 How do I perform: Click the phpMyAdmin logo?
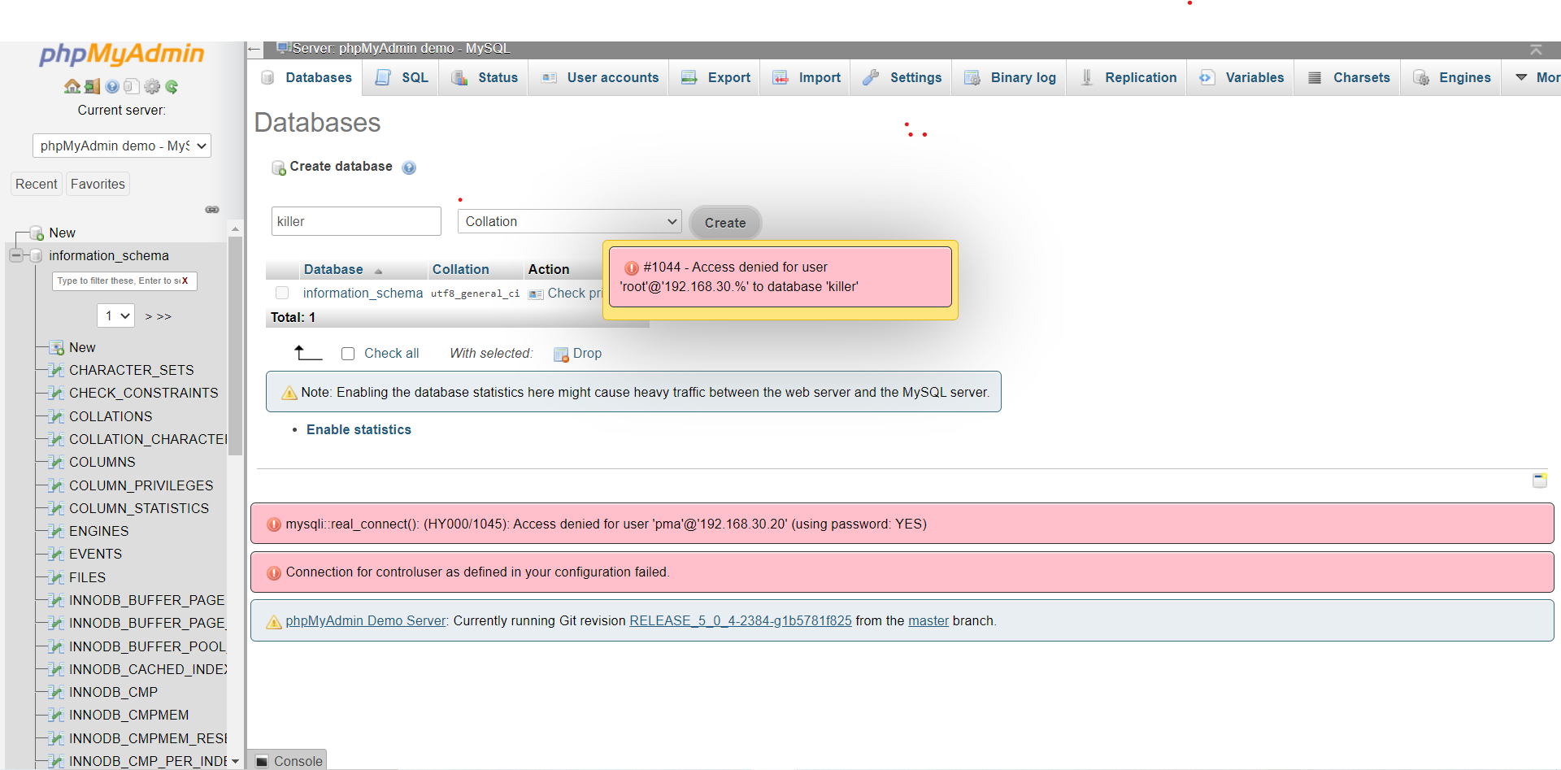(x=122, y=54)
